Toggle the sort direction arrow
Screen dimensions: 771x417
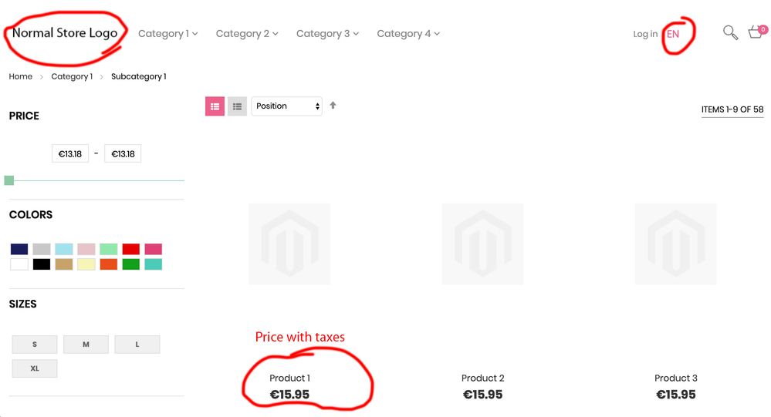click(x=333, y=106)
